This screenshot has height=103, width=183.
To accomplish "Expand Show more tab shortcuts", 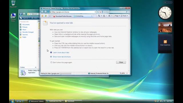I will coord(62,57).
